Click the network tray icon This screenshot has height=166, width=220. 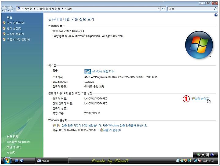[x=195, y=160]
